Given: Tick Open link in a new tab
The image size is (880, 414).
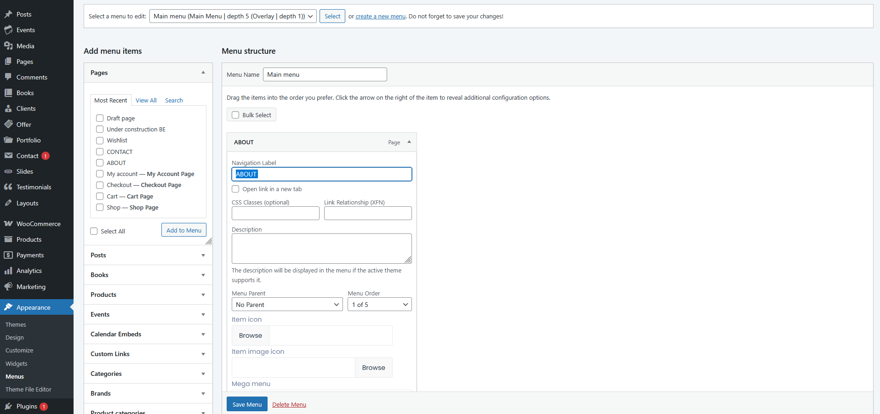Looking at the screenshot, I should [x=236, y=189].
